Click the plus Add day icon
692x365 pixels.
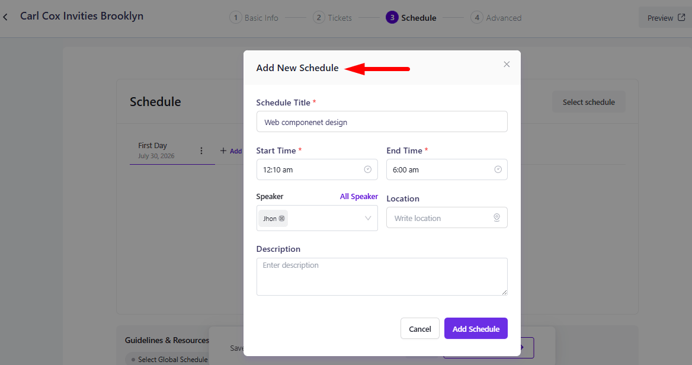pos(223,151)
